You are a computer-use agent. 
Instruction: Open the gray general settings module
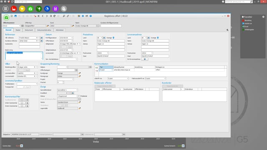(64, 9)
